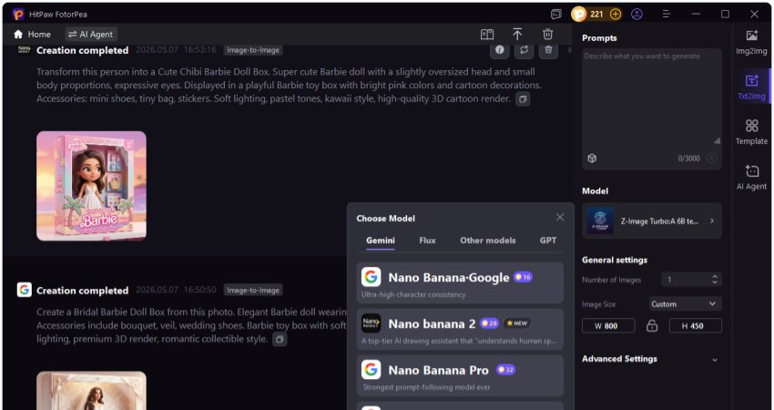The width and height of the screenshot is (774, 410).
Task: Open the Bridal Barbie doll thumbnail
Action: click(91, 390)
